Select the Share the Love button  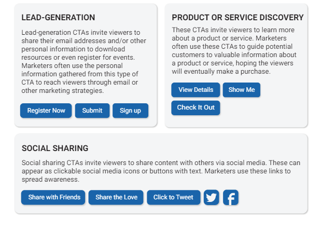point(116,197)
